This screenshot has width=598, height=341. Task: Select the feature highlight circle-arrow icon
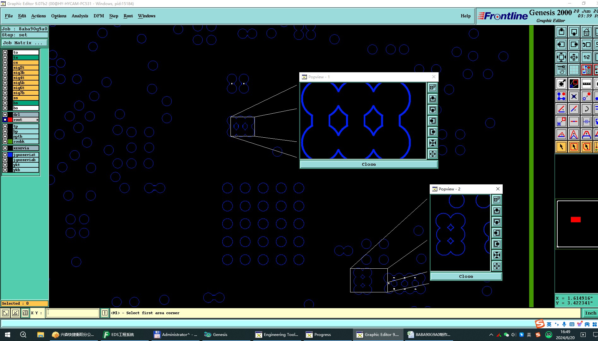tap(561, 84)
